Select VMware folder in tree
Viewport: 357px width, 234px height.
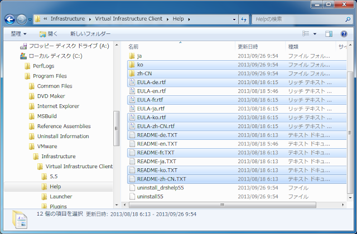44,146
